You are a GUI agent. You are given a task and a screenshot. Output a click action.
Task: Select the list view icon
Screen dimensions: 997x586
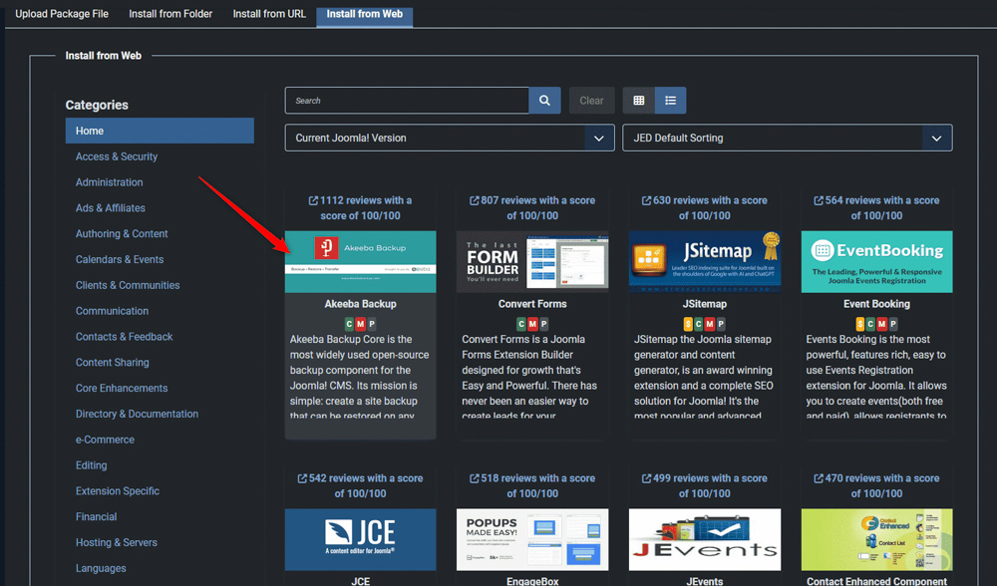(670, 100)
